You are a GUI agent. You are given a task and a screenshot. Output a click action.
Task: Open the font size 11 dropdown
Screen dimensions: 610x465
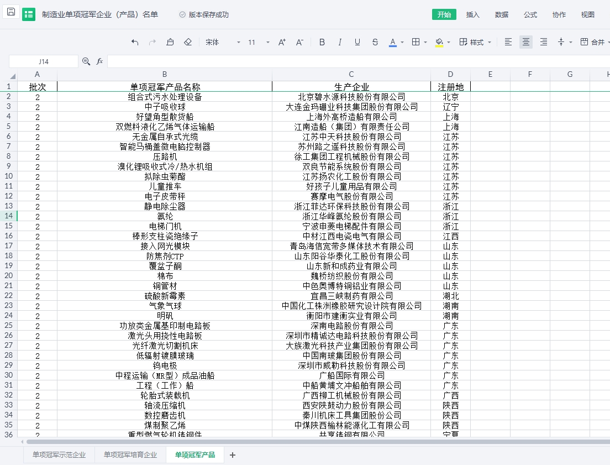pyautogui.click(x=259, y=42)
